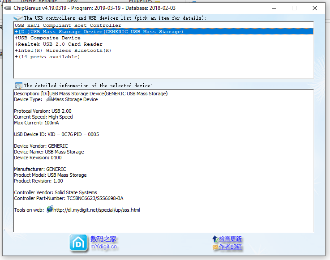Click the author email envelope icon
Viewport: 330px width, 260px height.
215,247
